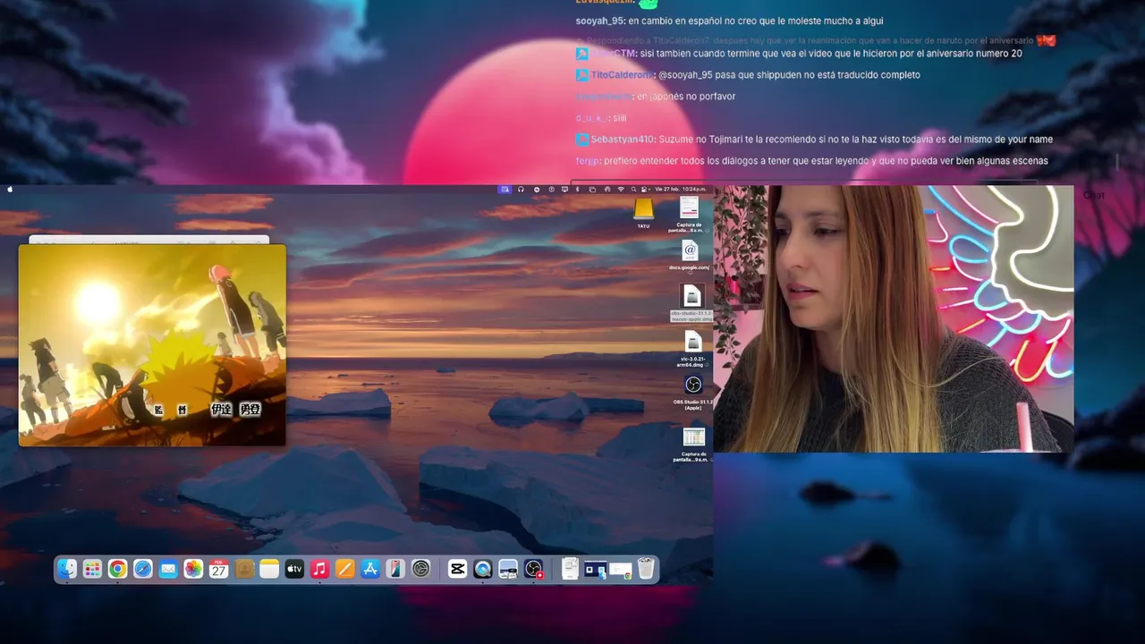Open Calendar showing 27 in the Dock
The width and height of the screenshot is (1145, 644).
(218, 569)
